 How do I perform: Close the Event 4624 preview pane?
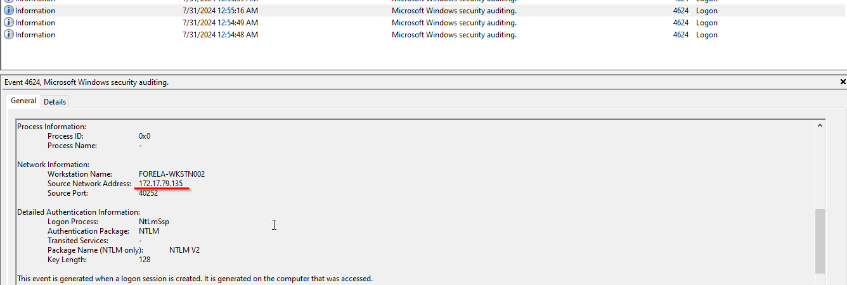(x=843, y=82)
